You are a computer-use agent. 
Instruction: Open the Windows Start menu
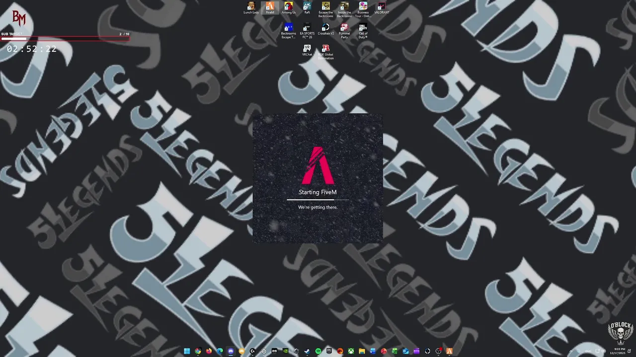(x=187, y=351)
